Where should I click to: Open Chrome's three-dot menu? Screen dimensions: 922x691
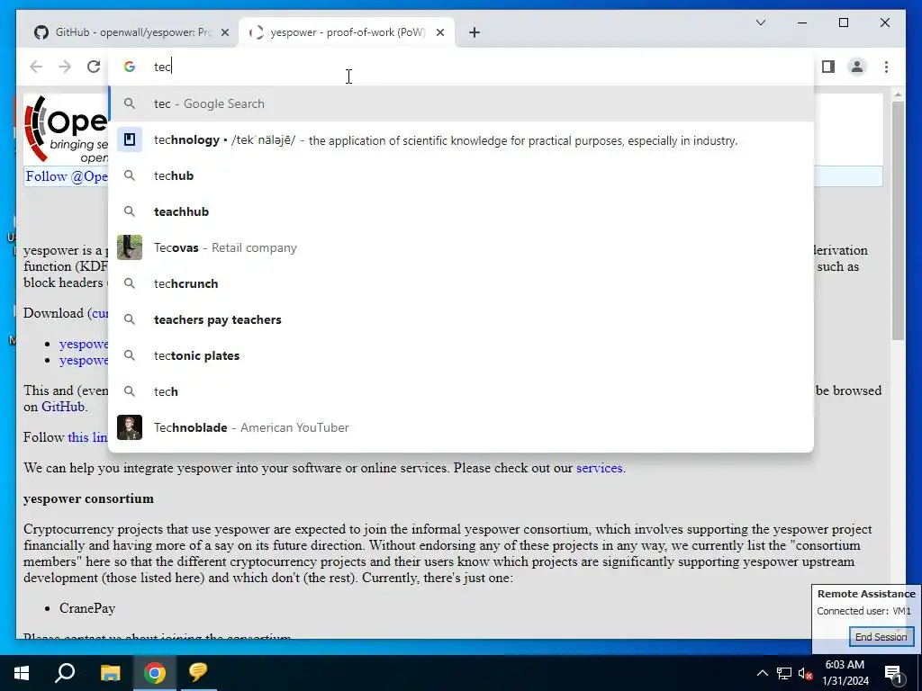pyautogui.click(x=886, y=67)
